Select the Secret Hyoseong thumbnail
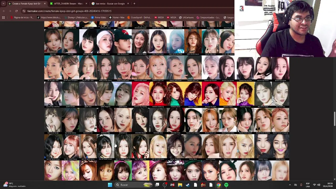This screenshot has width=336, height=189. point(176,147)
